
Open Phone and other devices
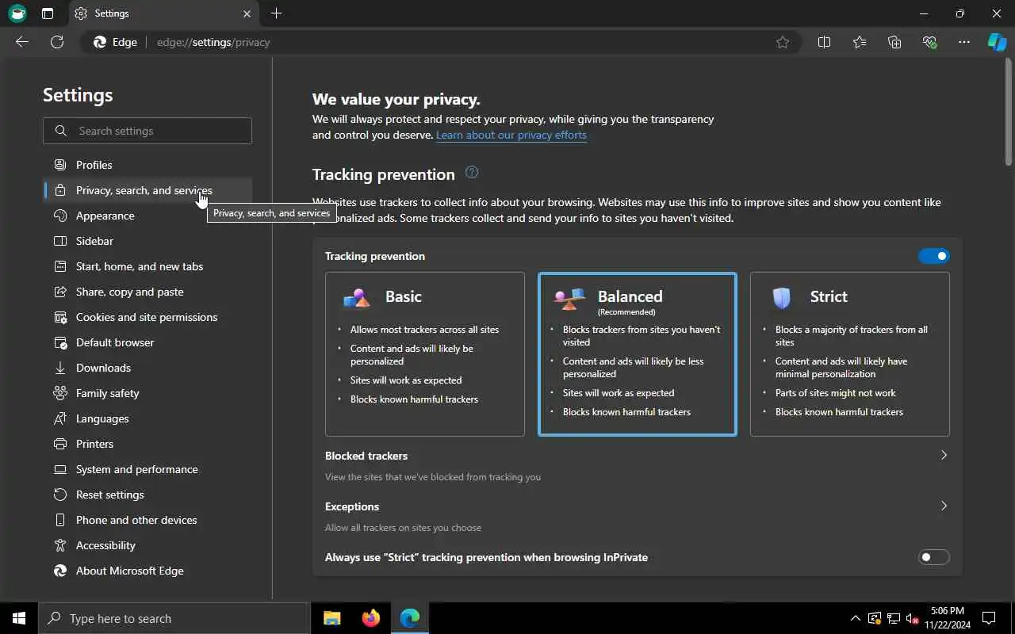[147, 520]
